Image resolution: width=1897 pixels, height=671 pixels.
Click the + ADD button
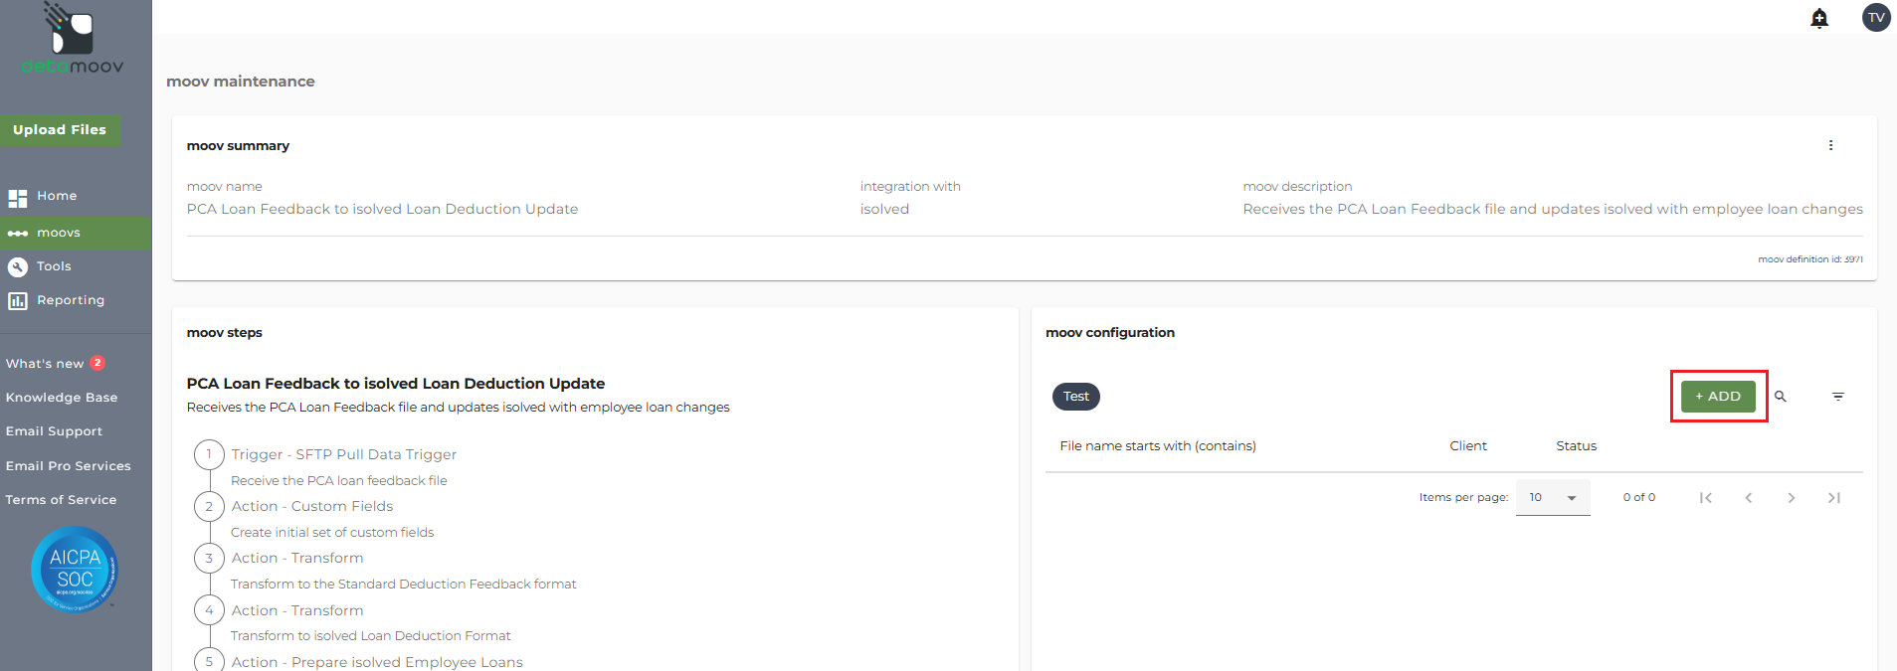(x=1718, y=397)
